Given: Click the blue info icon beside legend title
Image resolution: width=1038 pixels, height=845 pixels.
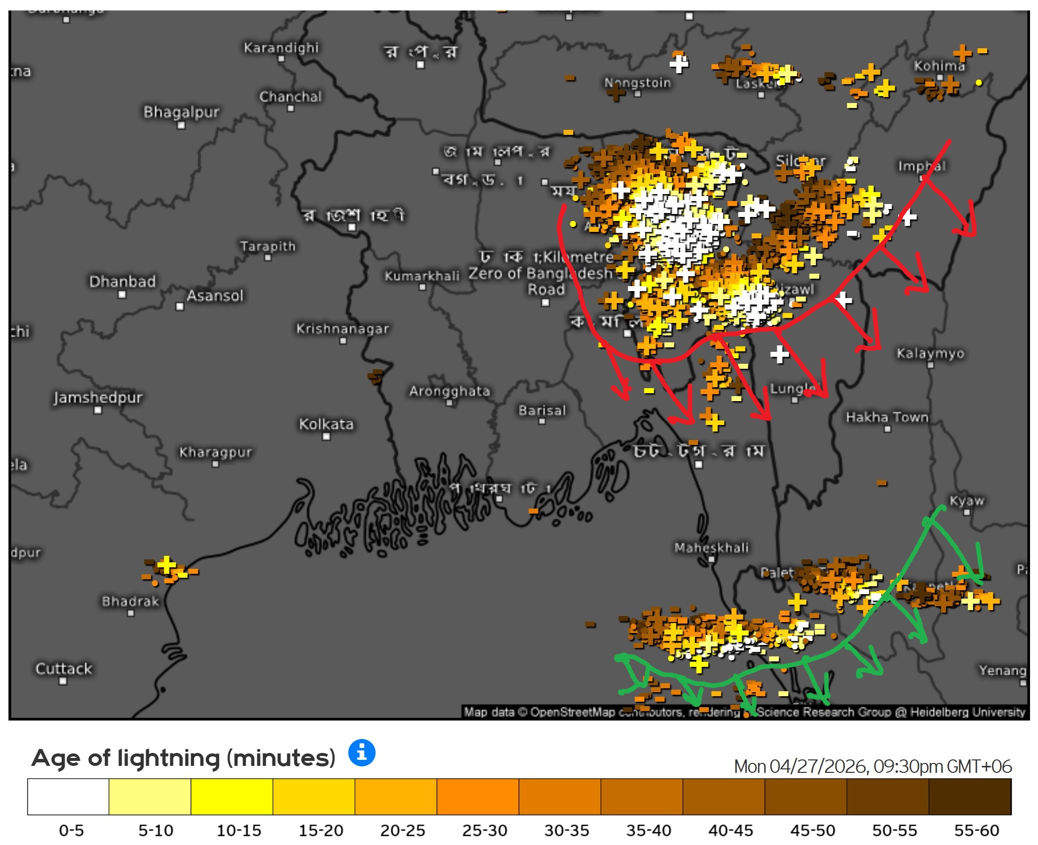Looking at the screenshot, I should 361,752.
